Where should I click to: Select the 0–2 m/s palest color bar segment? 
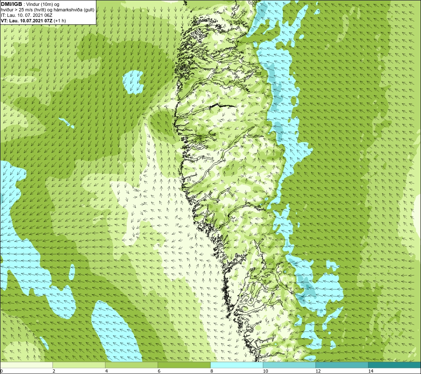coord(26,365)
